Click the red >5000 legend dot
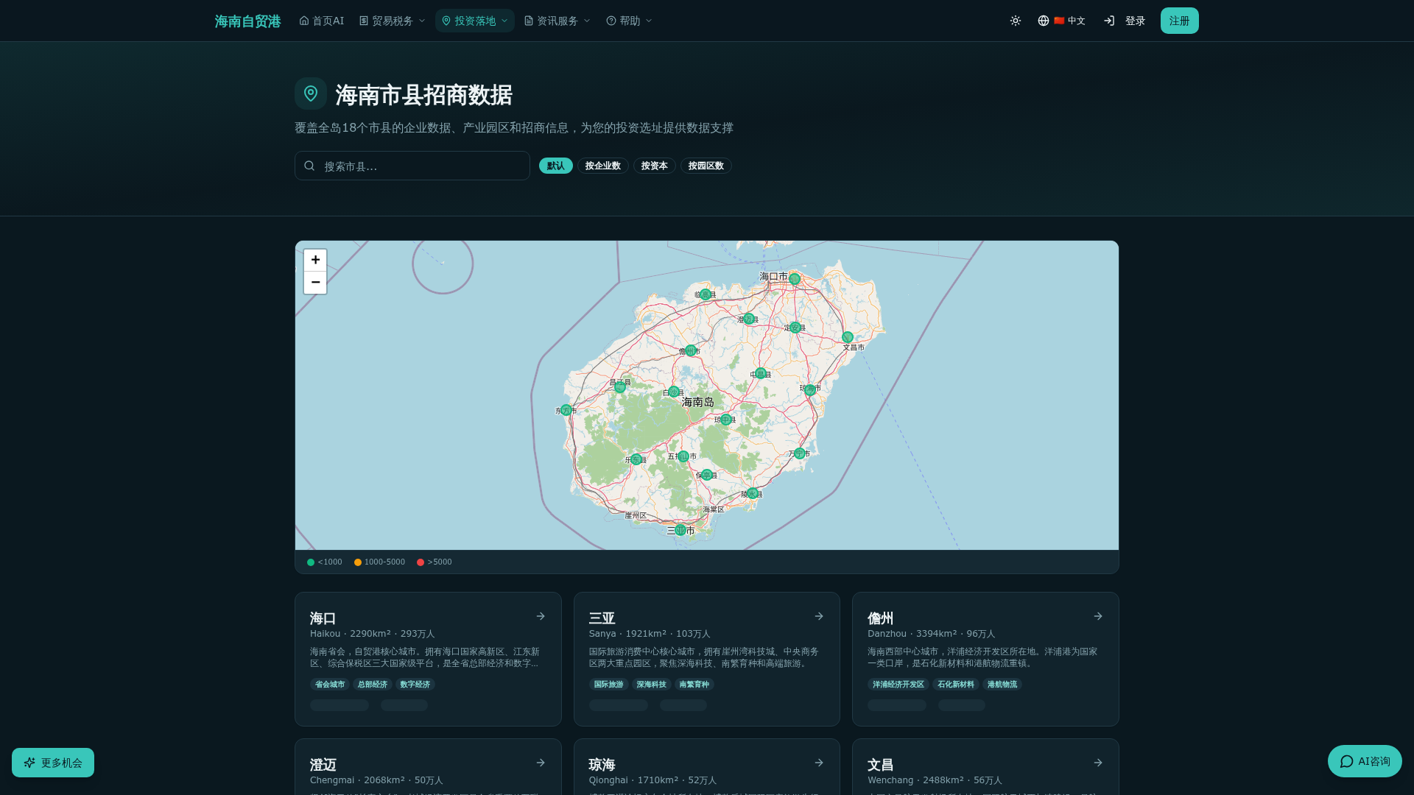This screenshot has width=1414, height=795. tap(421, 562)
